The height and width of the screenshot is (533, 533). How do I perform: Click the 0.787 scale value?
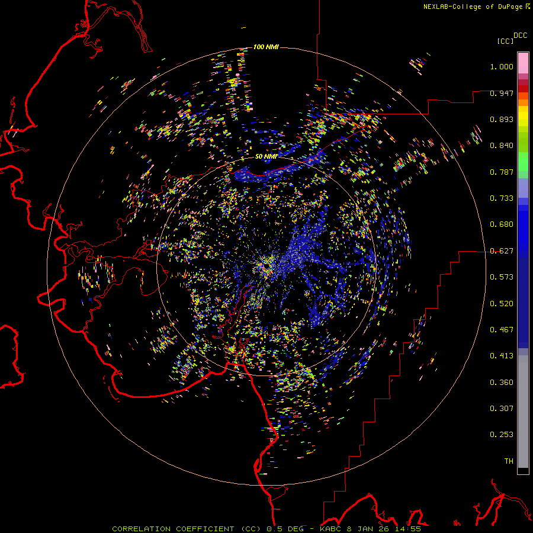(502, 172)
